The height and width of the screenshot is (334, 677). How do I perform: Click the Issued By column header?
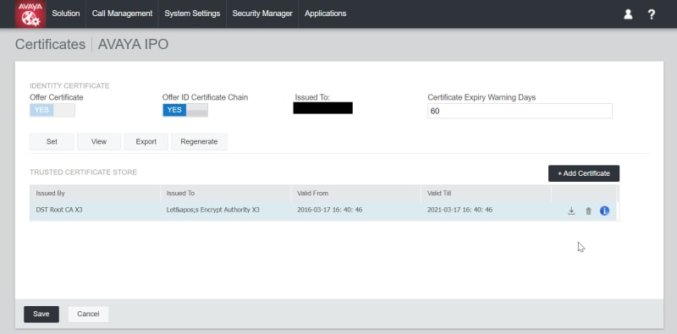click(x=95, y=194)
